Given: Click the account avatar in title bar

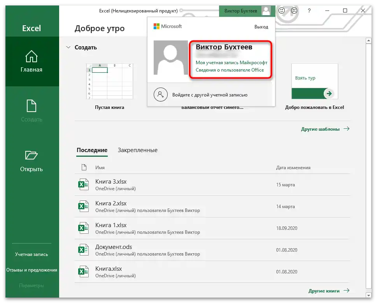Looking at the screenshot, I should pos(266,11).
